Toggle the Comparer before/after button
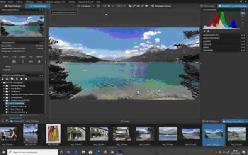The width and height of the screenshot is (248, 155). point(84,6)
